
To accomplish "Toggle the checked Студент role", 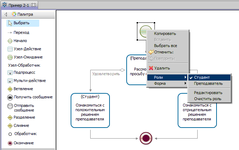I will [x=202, y=77].
